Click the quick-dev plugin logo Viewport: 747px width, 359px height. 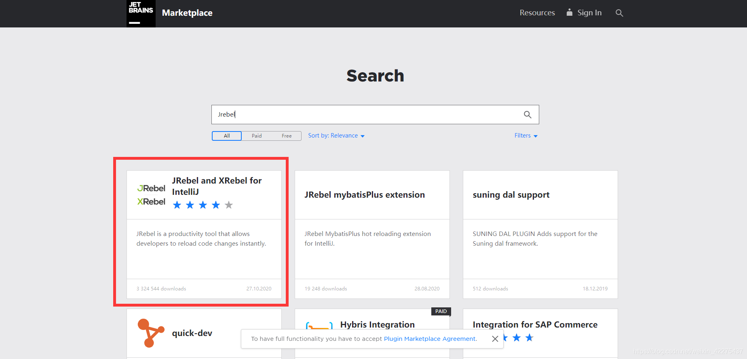pos(151,333)
